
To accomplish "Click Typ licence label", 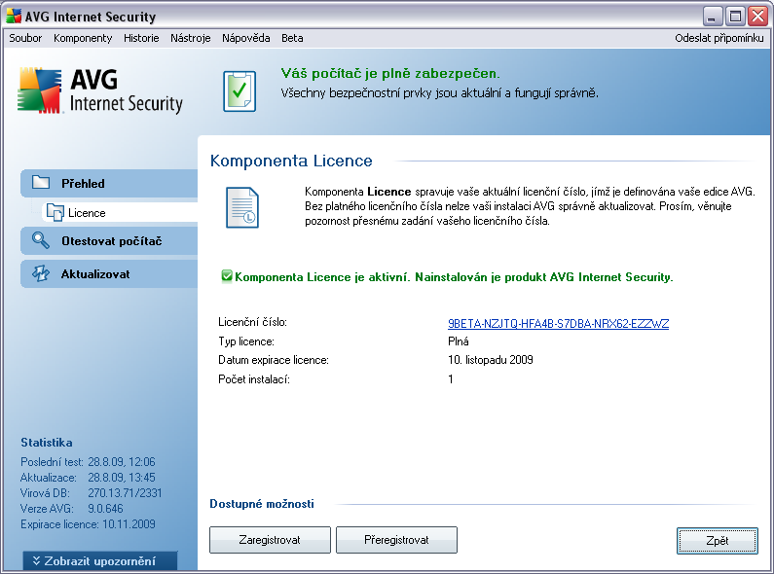I will (245, 341).
